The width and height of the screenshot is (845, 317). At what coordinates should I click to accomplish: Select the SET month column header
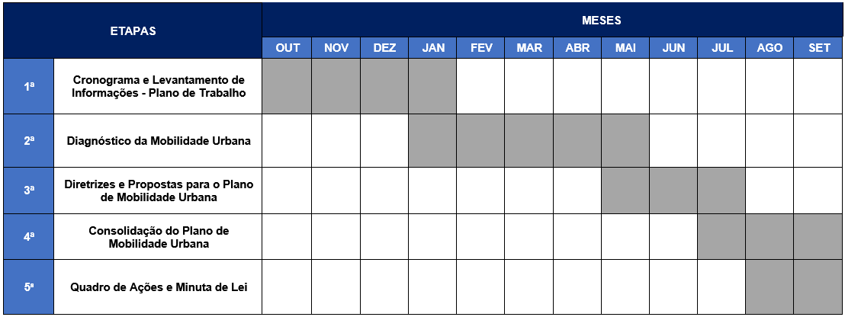[x=818, y=47]
